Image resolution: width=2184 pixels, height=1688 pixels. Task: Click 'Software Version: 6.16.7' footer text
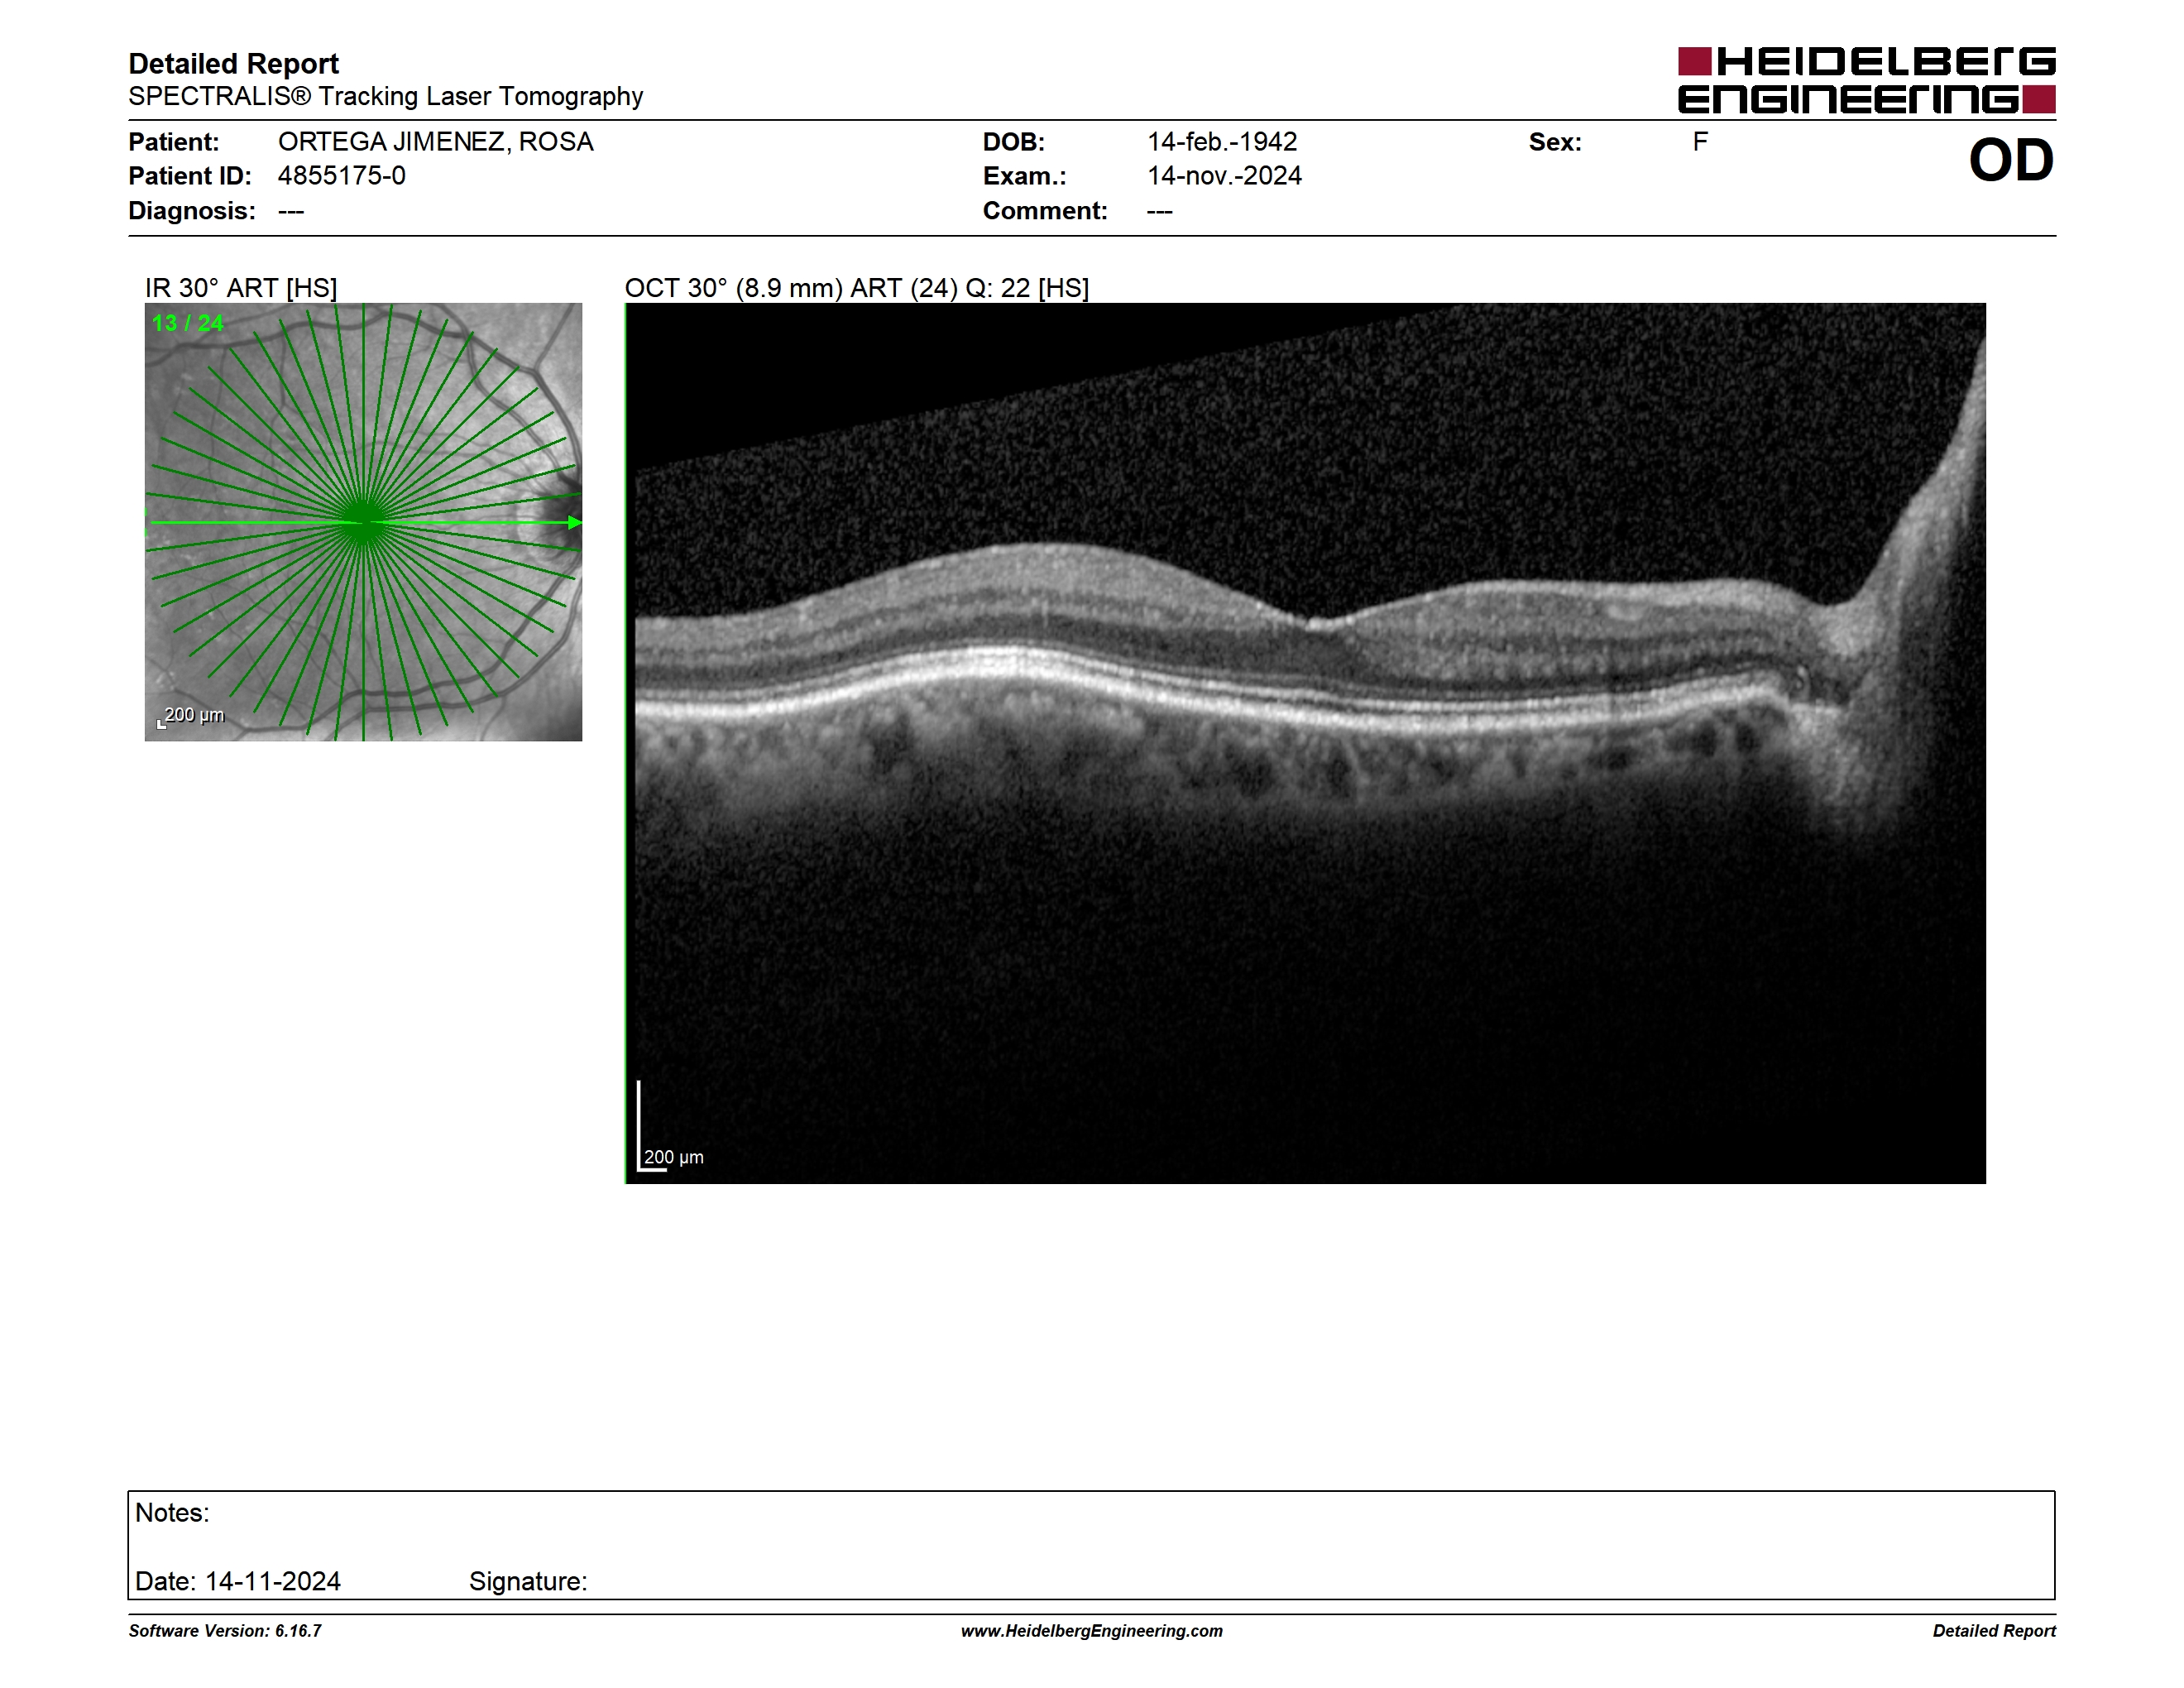tap(225, 1631)
